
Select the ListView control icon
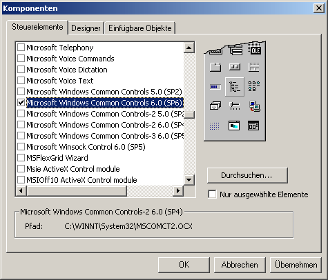(x=254, y=86)
